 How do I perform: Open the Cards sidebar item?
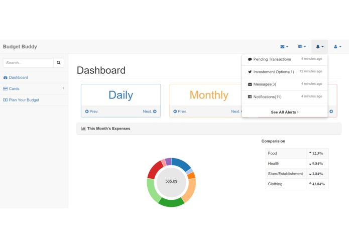coord(34,88)
